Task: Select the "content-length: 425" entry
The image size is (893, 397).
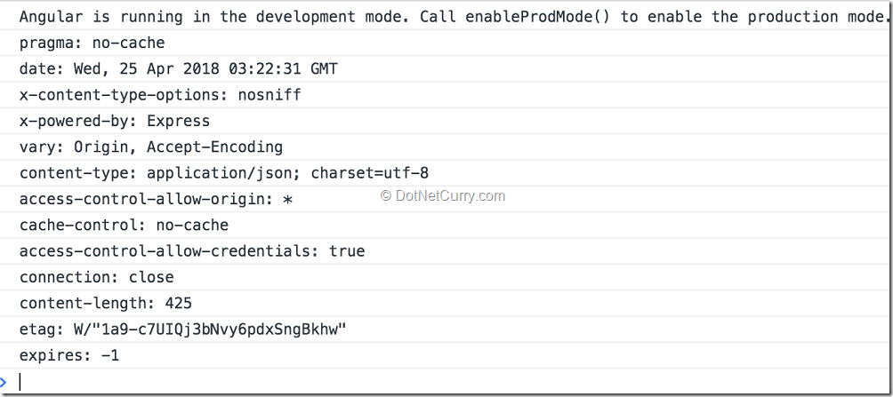Action: [106, 303]
